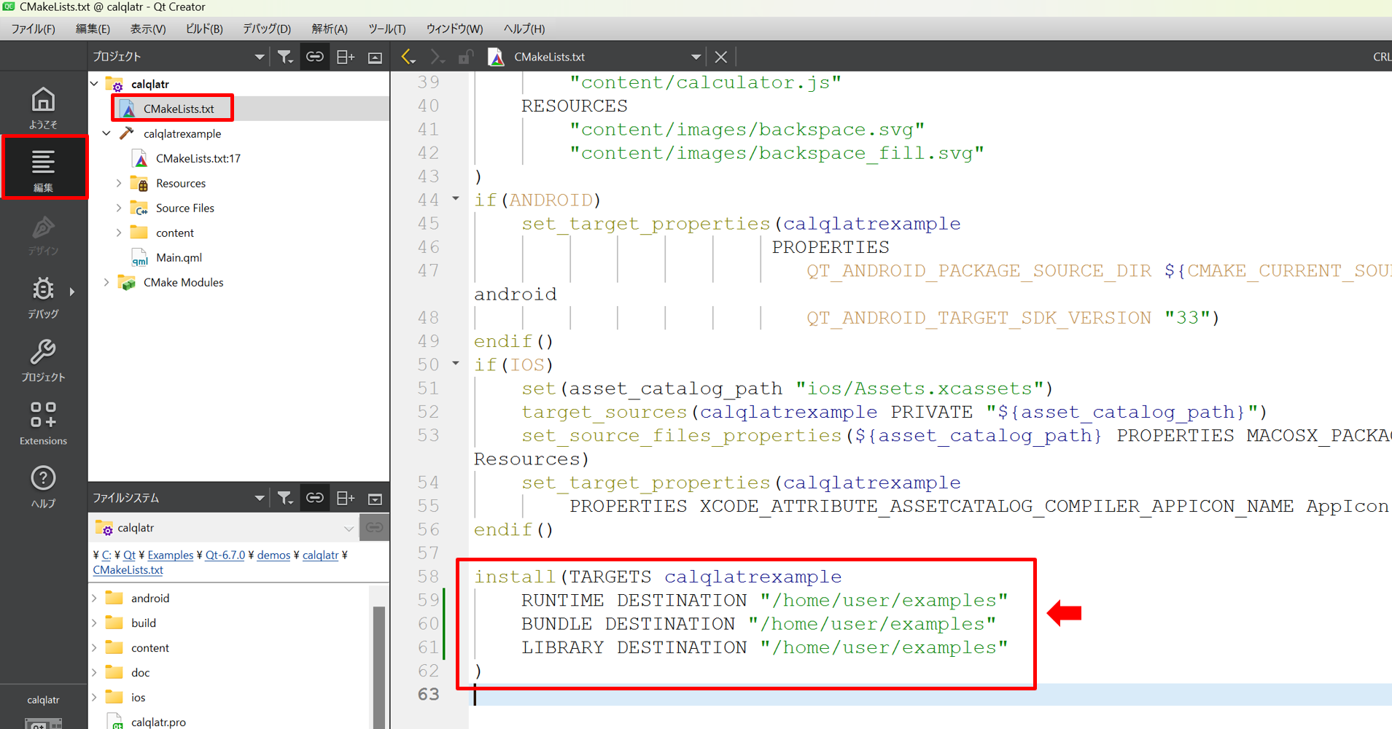
Task: Open the ツール(T) menu
Action: click(x=386, y=28)
